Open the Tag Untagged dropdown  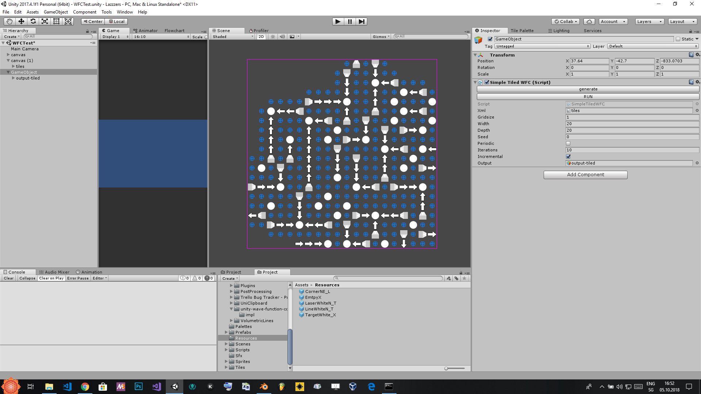point(543,46)
